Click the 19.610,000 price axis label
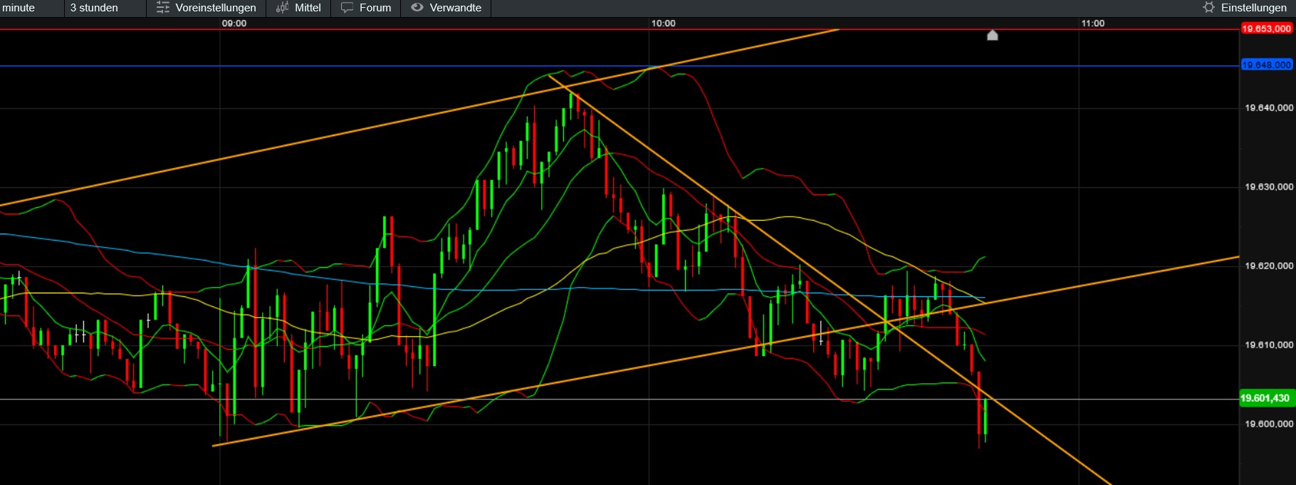The height and width of the screenshot is (485, 1296). [1269, 345]
